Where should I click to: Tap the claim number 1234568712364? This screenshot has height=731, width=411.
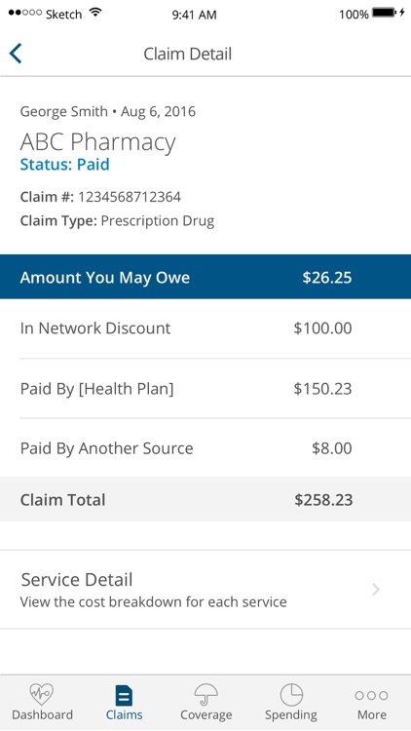point(130,197)
